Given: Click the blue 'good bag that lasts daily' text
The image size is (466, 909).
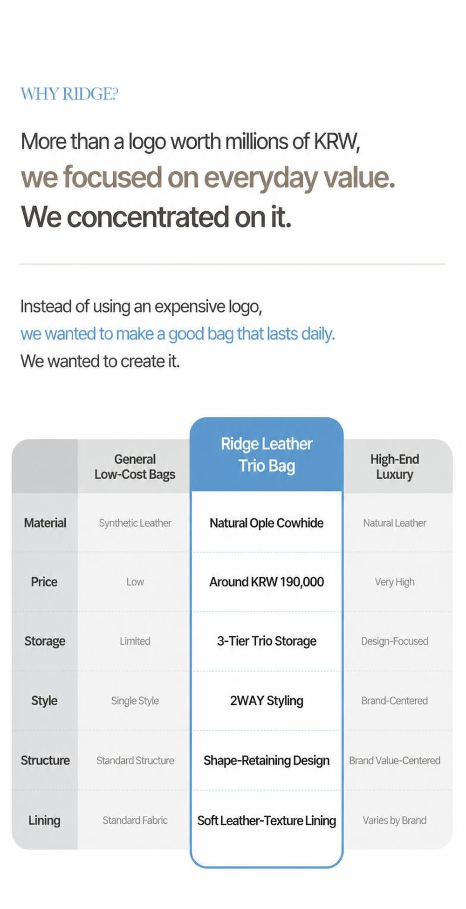Looking at the screenshot, I should (252, 334).
